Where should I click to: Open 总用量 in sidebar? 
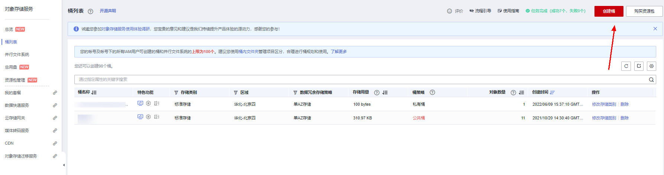click(11, 67)
